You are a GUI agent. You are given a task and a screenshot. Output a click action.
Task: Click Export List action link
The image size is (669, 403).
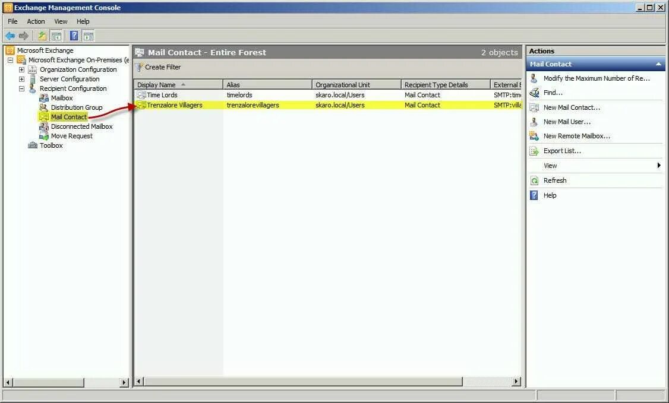tap(562, 151)
